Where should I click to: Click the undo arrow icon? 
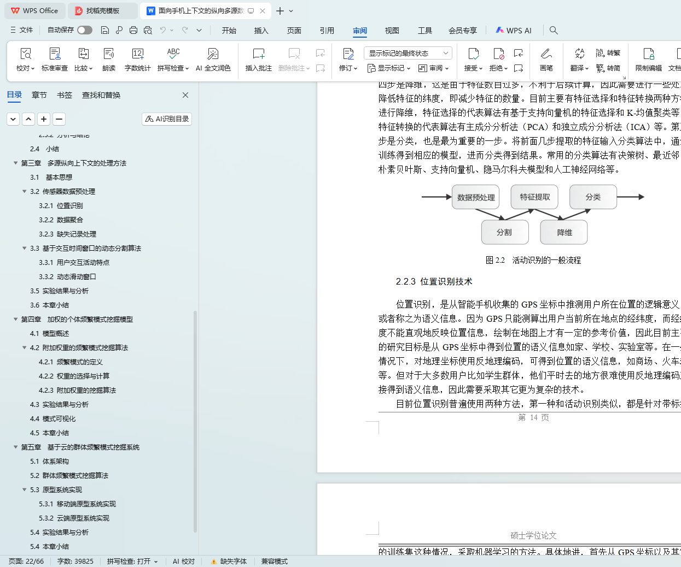click(162, 30)
